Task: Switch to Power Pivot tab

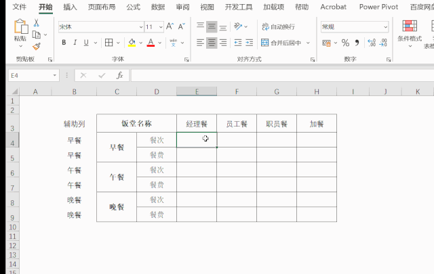Action: [x=378, y=7]
